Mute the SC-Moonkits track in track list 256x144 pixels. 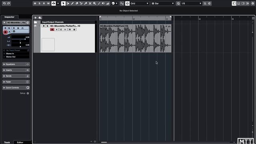[x=44, y=26]
